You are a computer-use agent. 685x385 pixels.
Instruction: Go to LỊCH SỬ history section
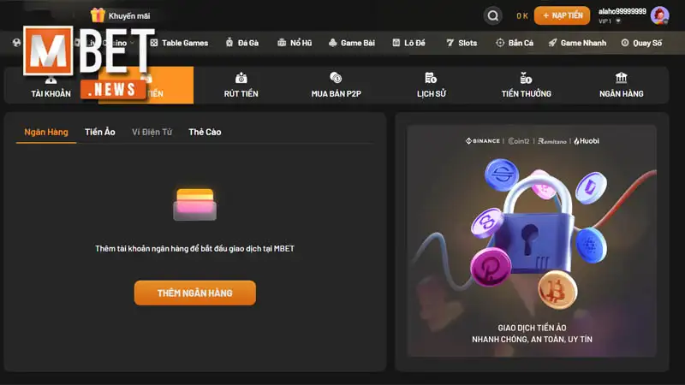pyautogui.click(x=432, y=85)
